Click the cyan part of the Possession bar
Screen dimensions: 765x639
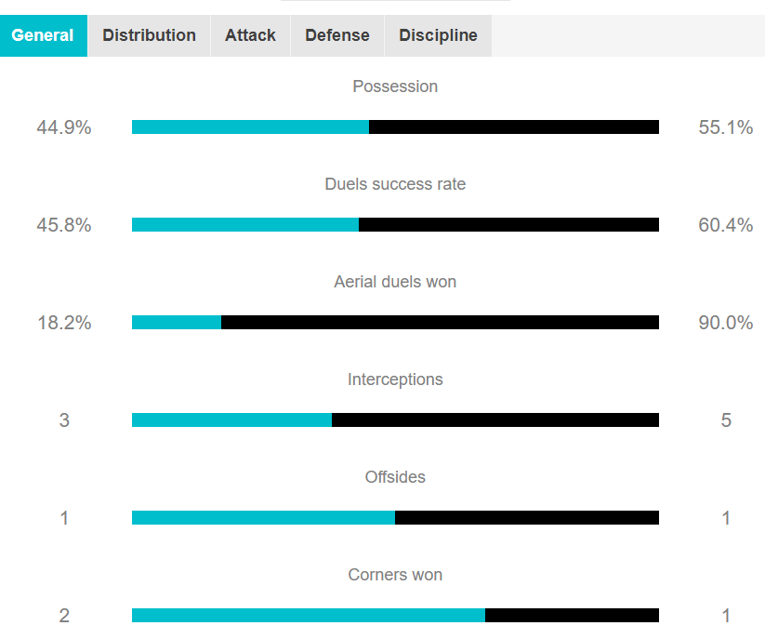point(250,126)
